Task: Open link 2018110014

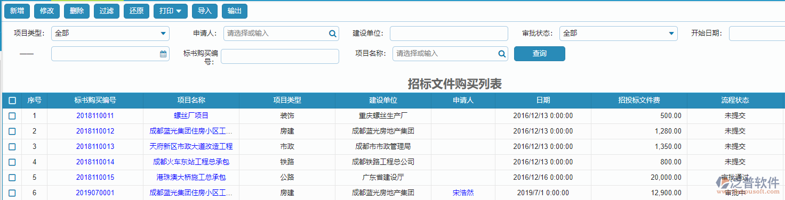Action: point(95,162)
